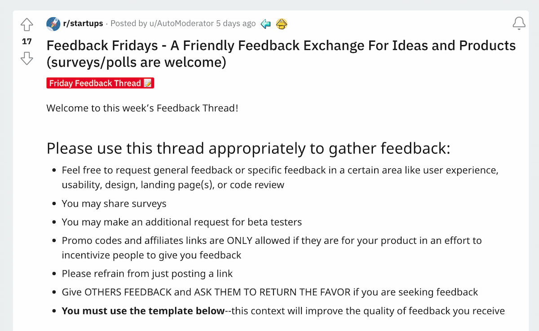Click the 'Give OTHERS FEEDBACK' bullet
The image size is (539, 331).
[x=269, y=292]
